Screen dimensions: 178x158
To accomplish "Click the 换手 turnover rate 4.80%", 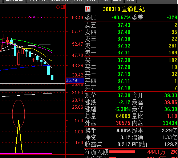I will [124, 130].
